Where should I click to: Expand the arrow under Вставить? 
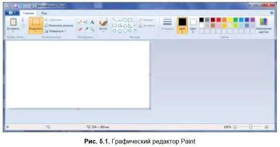[13, 32]
